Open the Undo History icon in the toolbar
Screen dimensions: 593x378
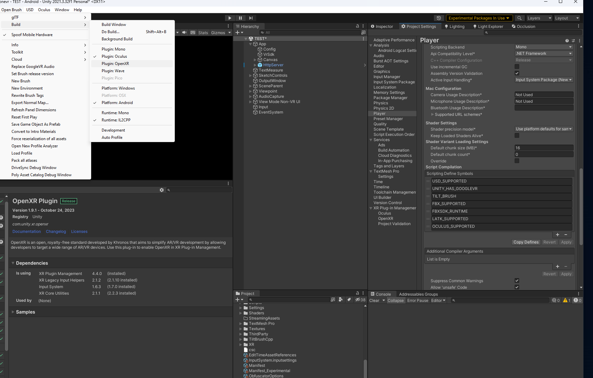click(x=440, y=18)
